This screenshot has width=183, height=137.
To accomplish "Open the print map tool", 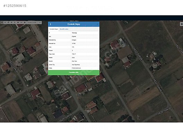I will click(25, 22).
